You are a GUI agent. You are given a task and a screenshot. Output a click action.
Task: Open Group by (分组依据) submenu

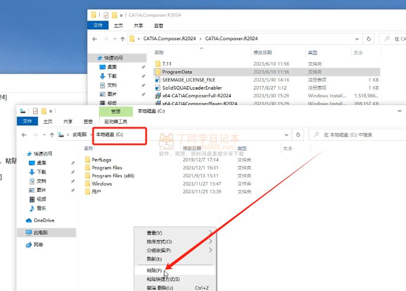coord(175,250)
